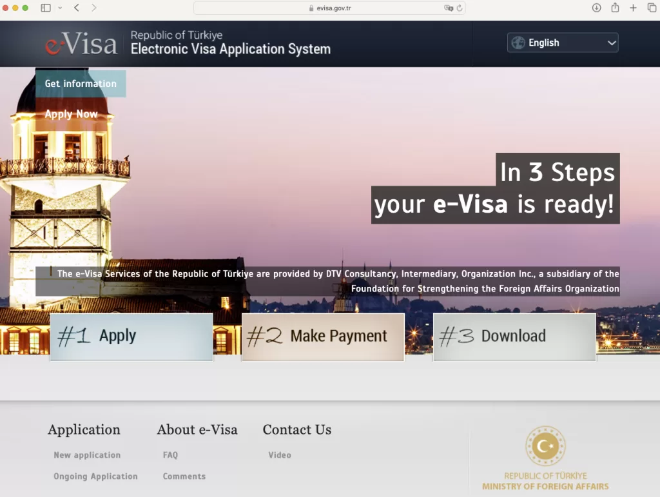Screen dimensions: 660x497
Task: Click the #1 Apply step button
Action: [131, 336]
